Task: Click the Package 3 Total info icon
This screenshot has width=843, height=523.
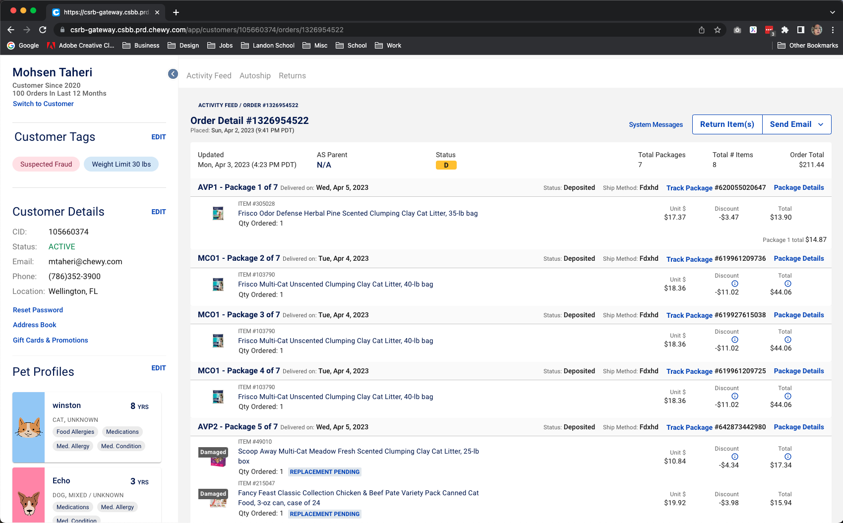Action: click(788, 340)
